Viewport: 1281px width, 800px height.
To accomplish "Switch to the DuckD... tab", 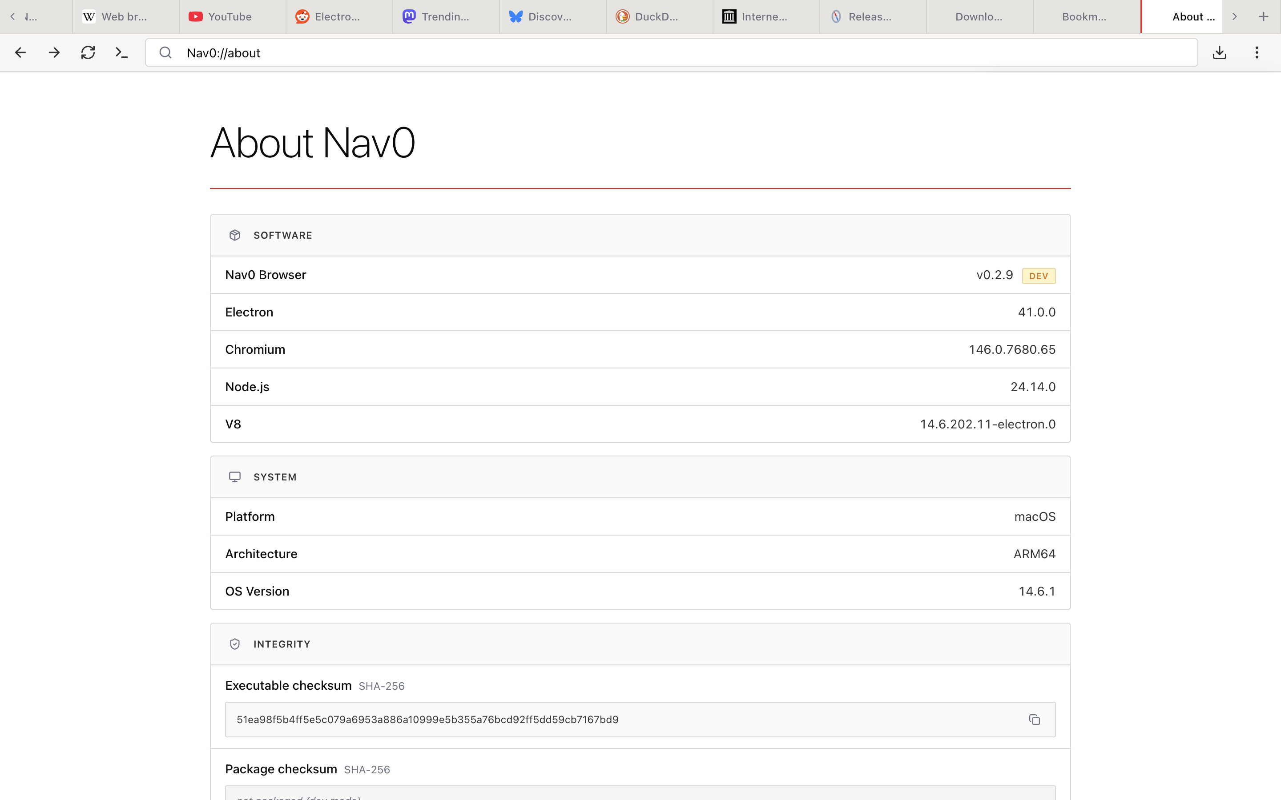I will click(660, 16).
